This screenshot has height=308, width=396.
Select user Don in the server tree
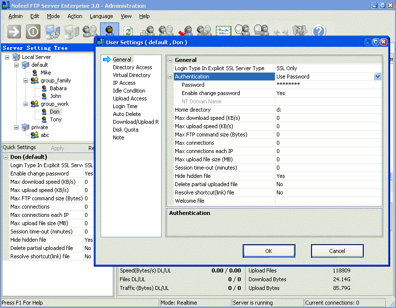(55, 112)
